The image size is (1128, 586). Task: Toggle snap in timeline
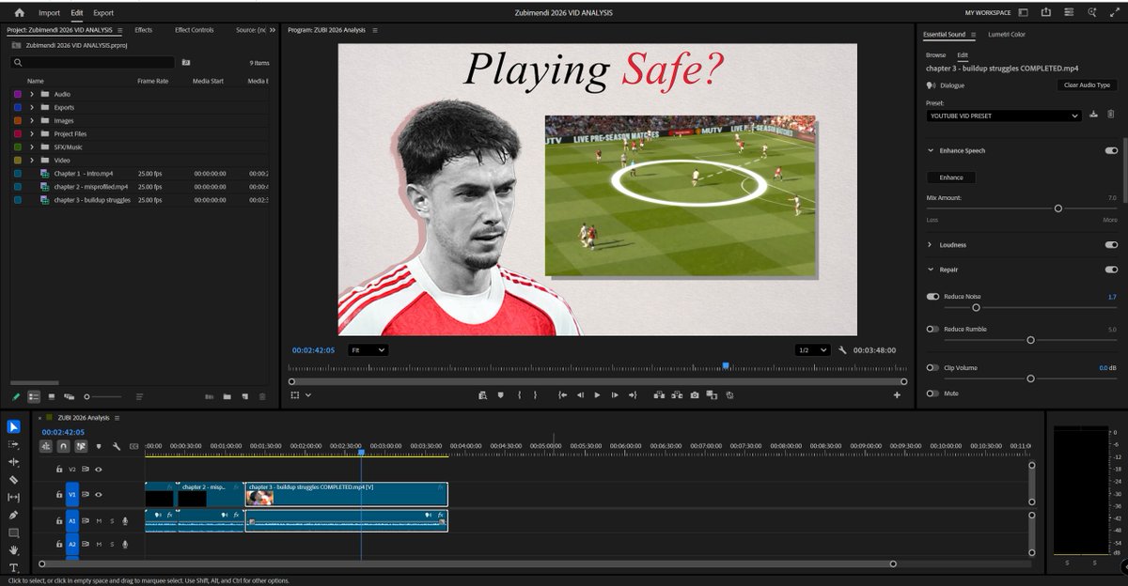(63, 446)
